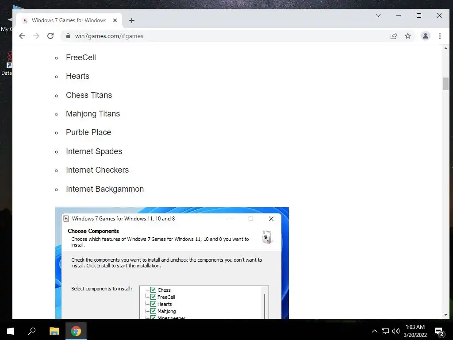Click the FreeCell list item

click(x=81, y=58)
